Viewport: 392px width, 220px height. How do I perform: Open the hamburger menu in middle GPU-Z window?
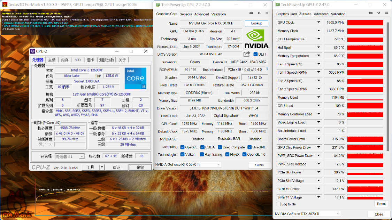tap(267, 13)
